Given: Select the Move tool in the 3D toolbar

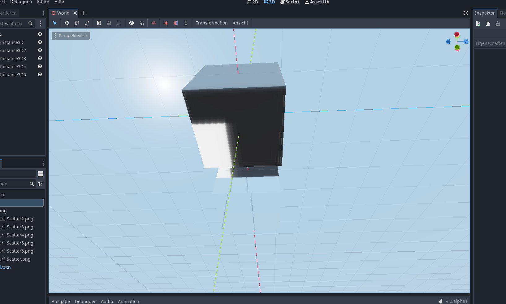Looking at the screenshot, I should 67,23.
